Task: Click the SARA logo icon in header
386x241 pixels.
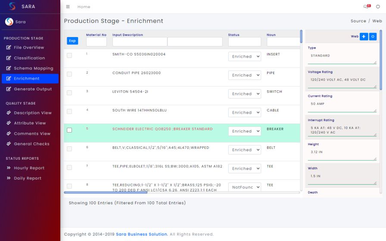Action: (x=12, y=6)
